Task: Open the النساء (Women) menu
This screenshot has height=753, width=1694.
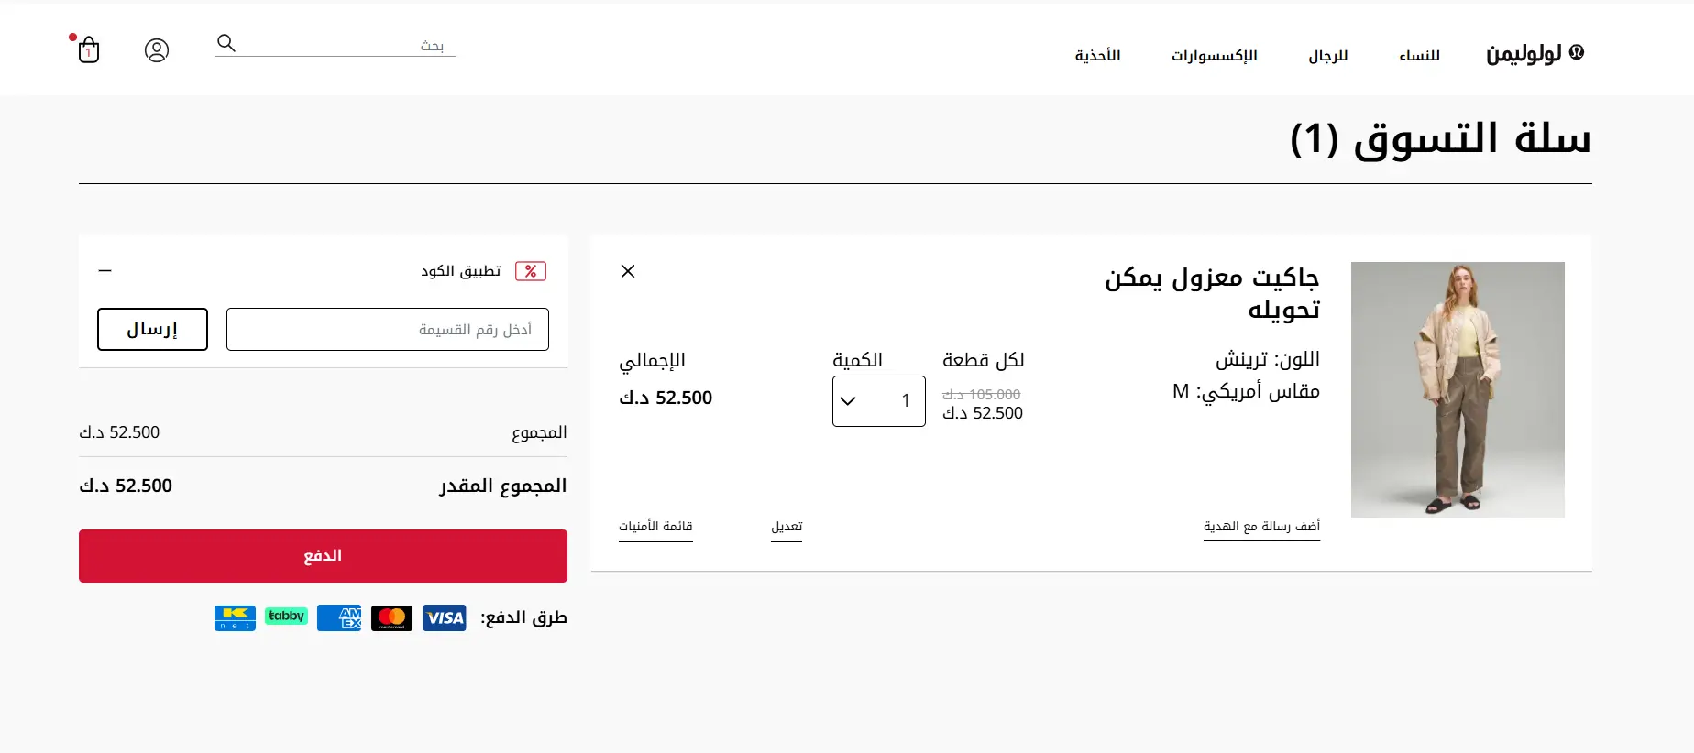Action: [x=1419, y=56]
